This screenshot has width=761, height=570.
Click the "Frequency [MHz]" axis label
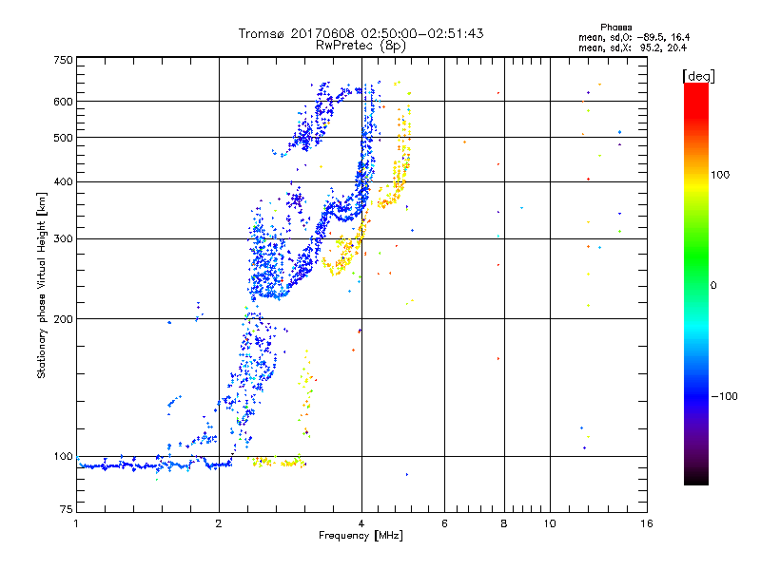361,536
